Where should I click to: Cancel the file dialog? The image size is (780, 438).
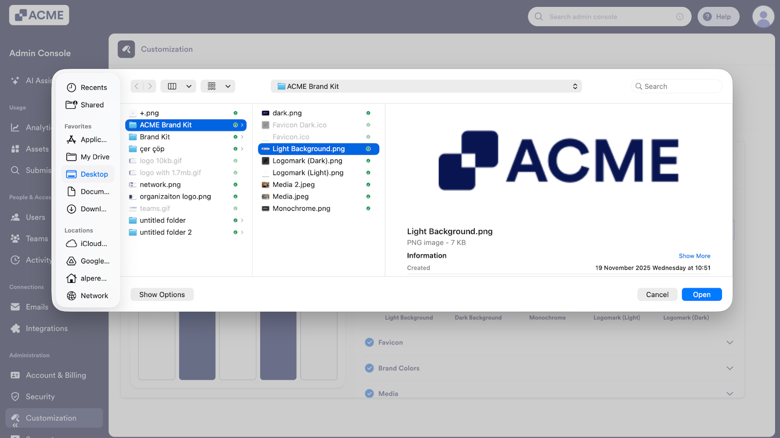click(657, 295)
